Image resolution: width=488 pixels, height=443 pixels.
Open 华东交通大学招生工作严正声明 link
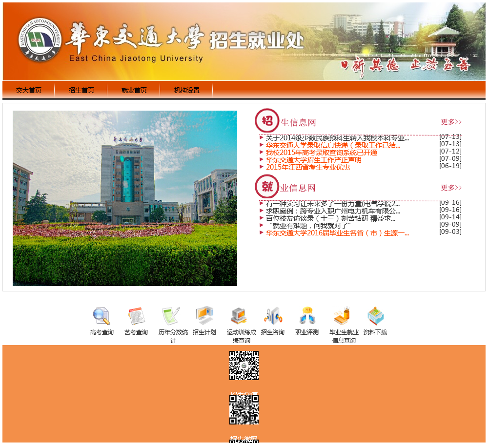pos(313,160)
